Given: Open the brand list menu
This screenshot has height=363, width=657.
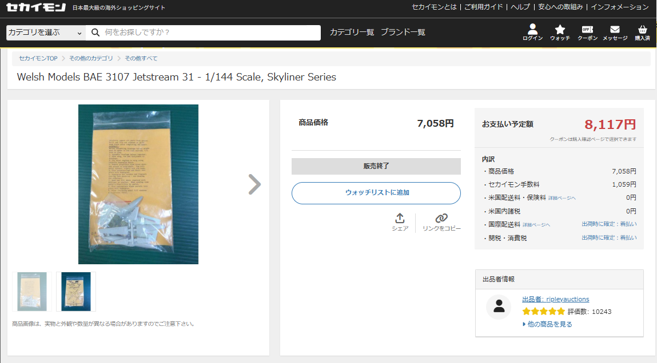Looking at the screenshot, I should 403,33.
